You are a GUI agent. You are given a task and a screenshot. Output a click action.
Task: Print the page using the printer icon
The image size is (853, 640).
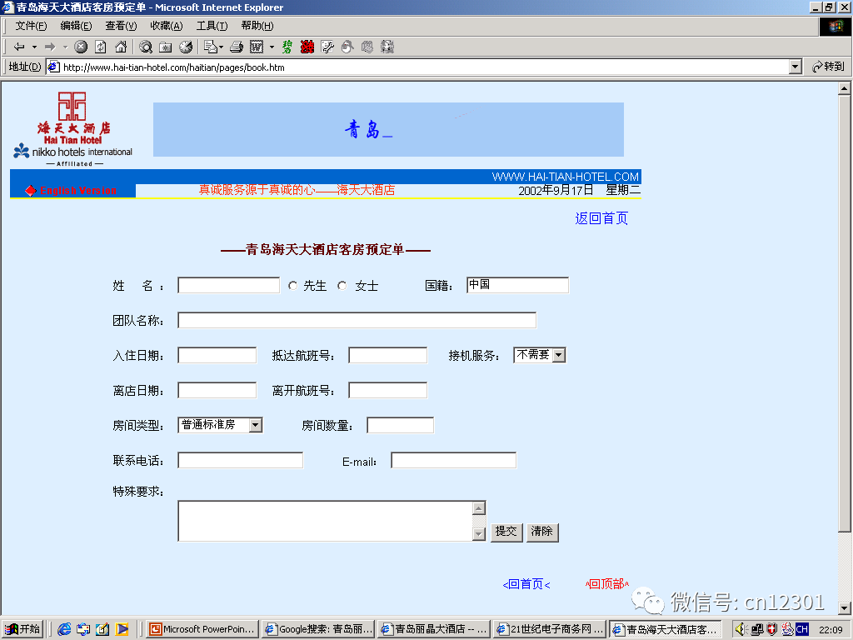[x=236, y=47]
